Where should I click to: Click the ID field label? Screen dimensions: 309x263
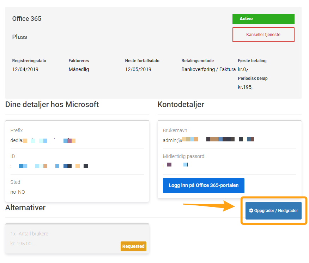coord(13,156)
